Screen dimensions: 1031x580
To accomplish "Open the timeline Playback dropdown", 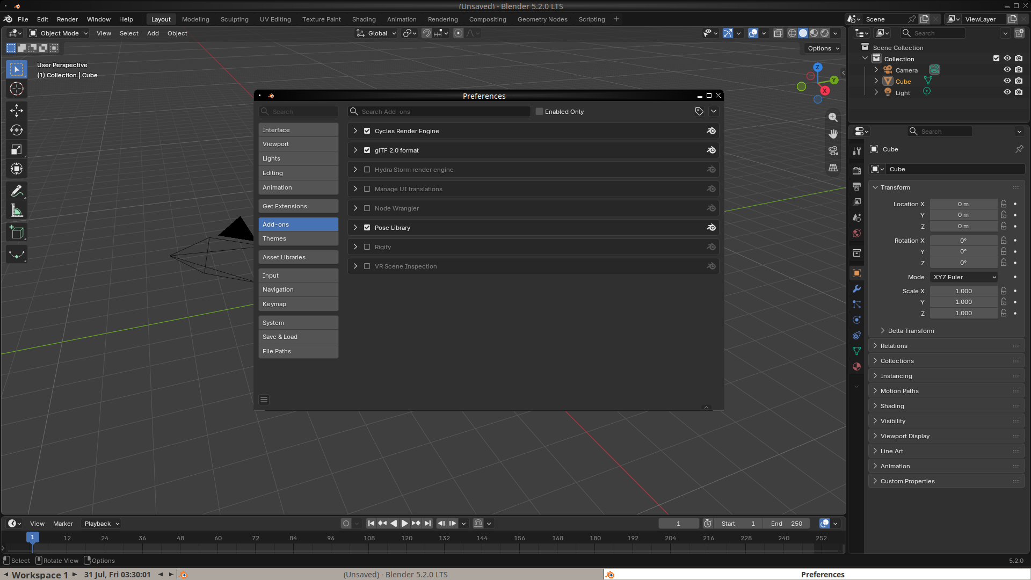I will [x=101, y=524].
